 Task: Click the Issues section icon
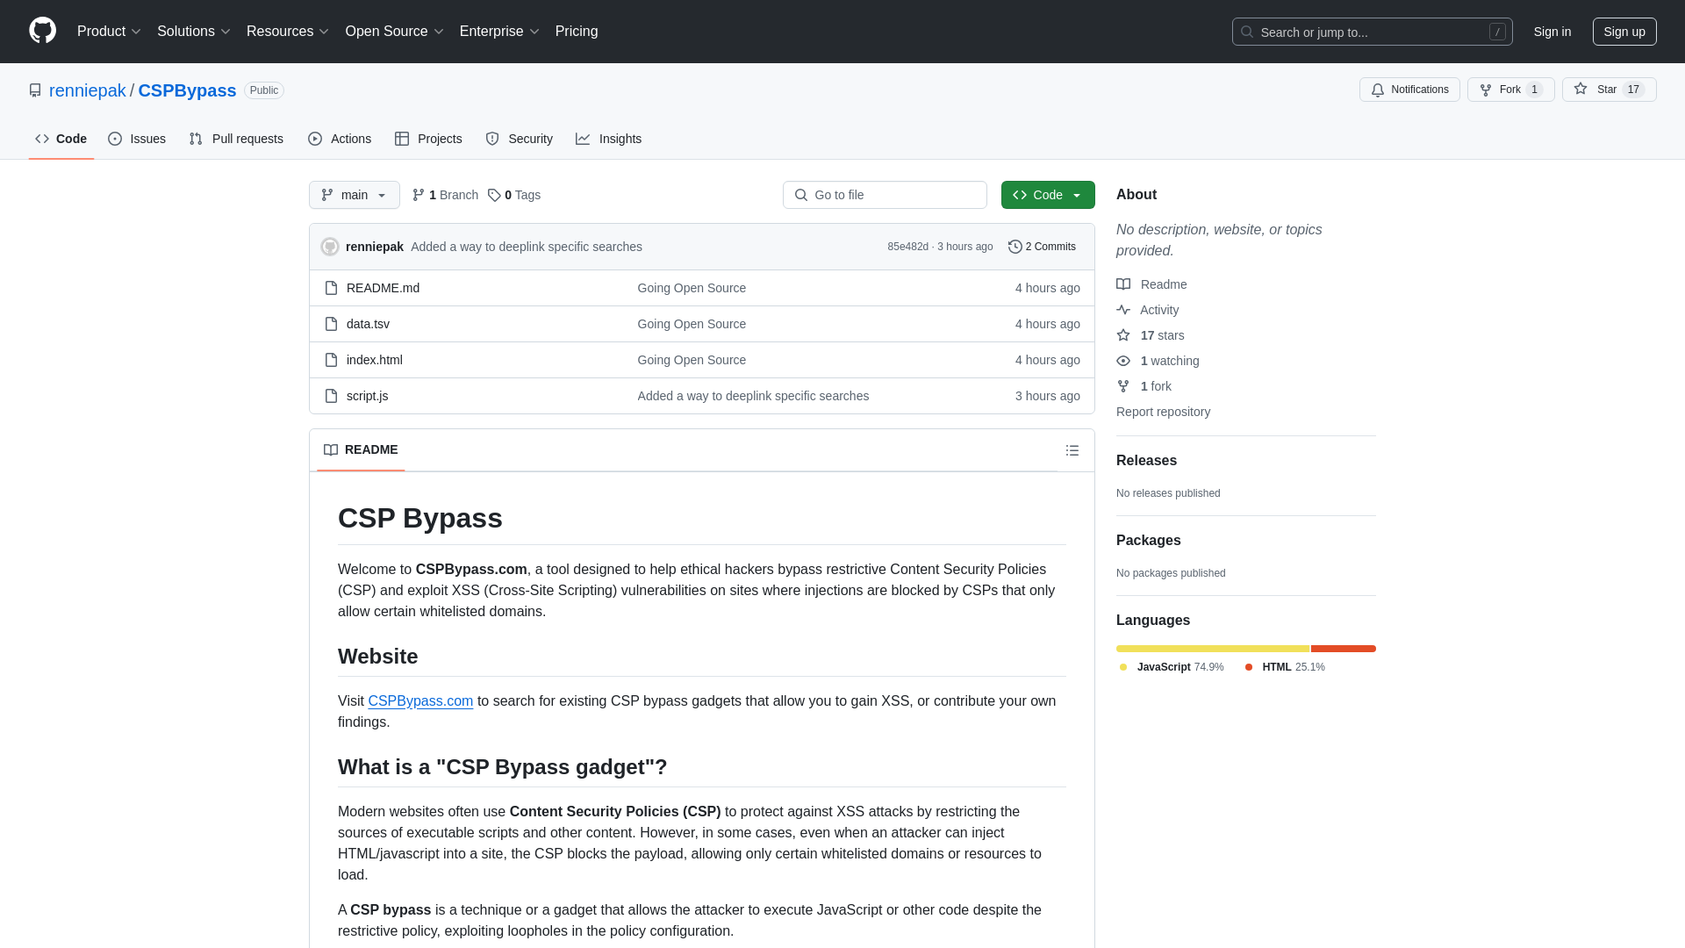tap(115, 138)
